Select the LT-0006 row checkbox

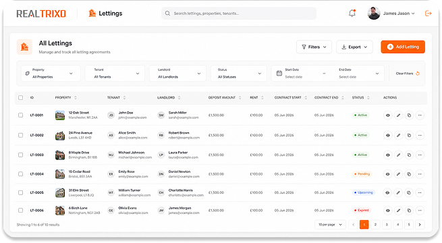pos(20,211)
